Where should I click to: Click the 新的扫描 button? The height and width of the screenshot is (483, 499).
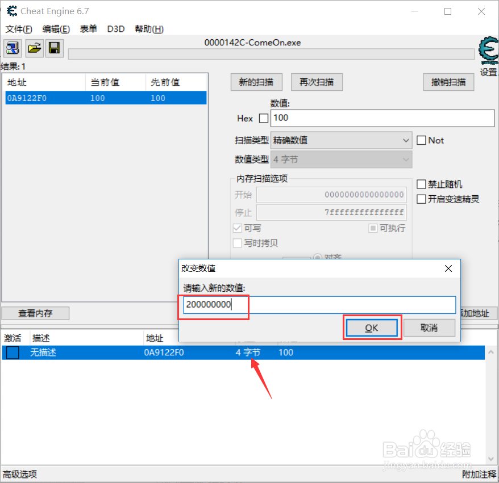pyautogui.click(x=256, y=82)
